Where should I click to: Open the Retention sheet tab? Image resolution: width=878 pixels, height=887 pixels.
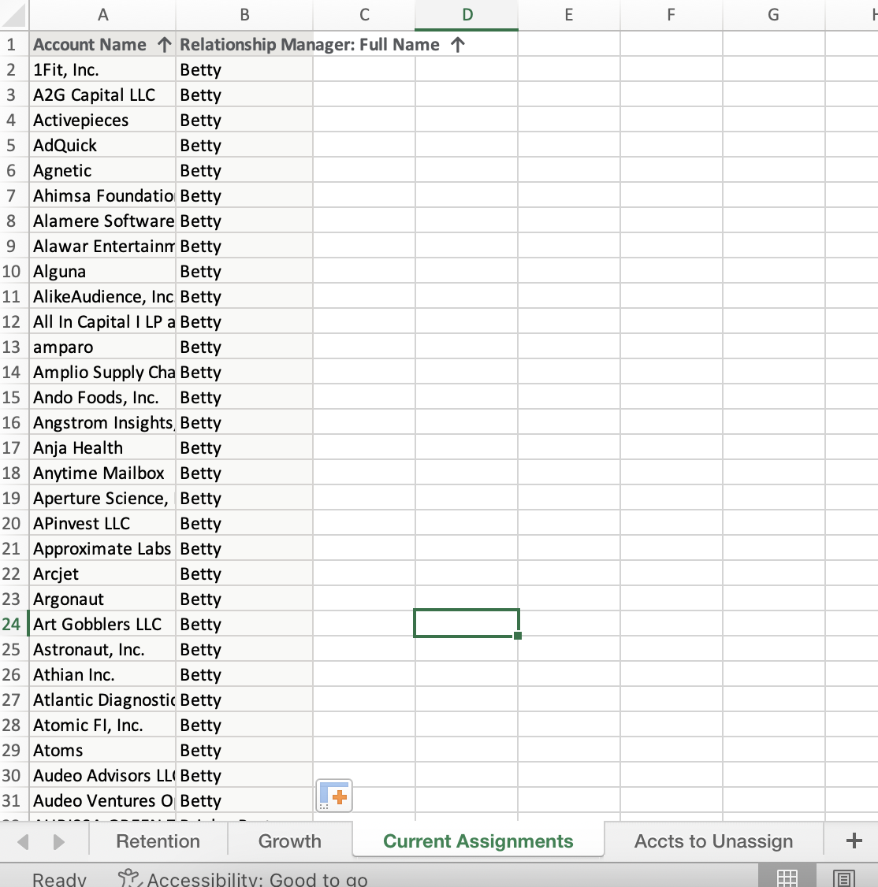pos(157,841)
